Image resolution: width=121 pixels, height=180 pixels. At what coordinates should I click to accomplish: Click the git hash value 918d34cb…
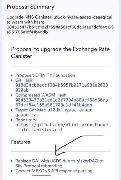(x=62, y=87)
